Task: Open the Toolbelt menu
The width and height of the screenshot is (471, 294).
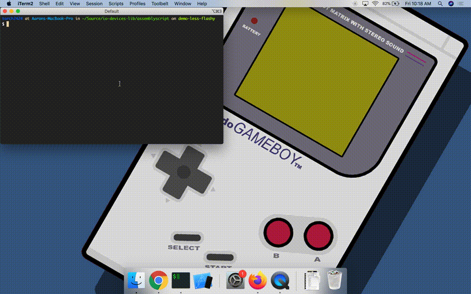Action: click(160, 4)
